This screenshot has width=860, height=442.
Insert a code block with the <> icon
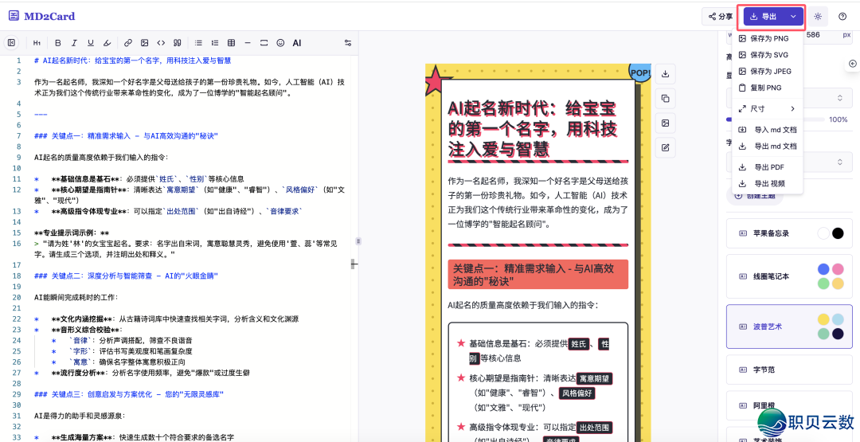coord(161,43)
